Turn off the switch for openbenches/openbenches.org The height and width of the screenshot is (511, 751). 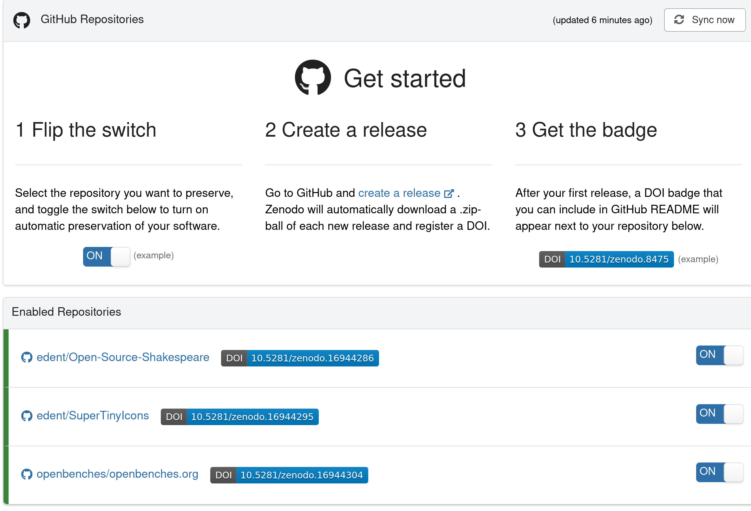click(x=719, y=472)
